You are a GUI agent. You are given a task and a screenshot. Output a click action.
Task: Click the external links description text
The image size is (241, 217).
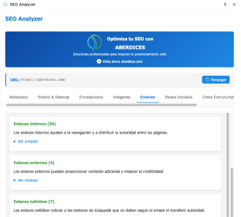click(x=89, y=172)
